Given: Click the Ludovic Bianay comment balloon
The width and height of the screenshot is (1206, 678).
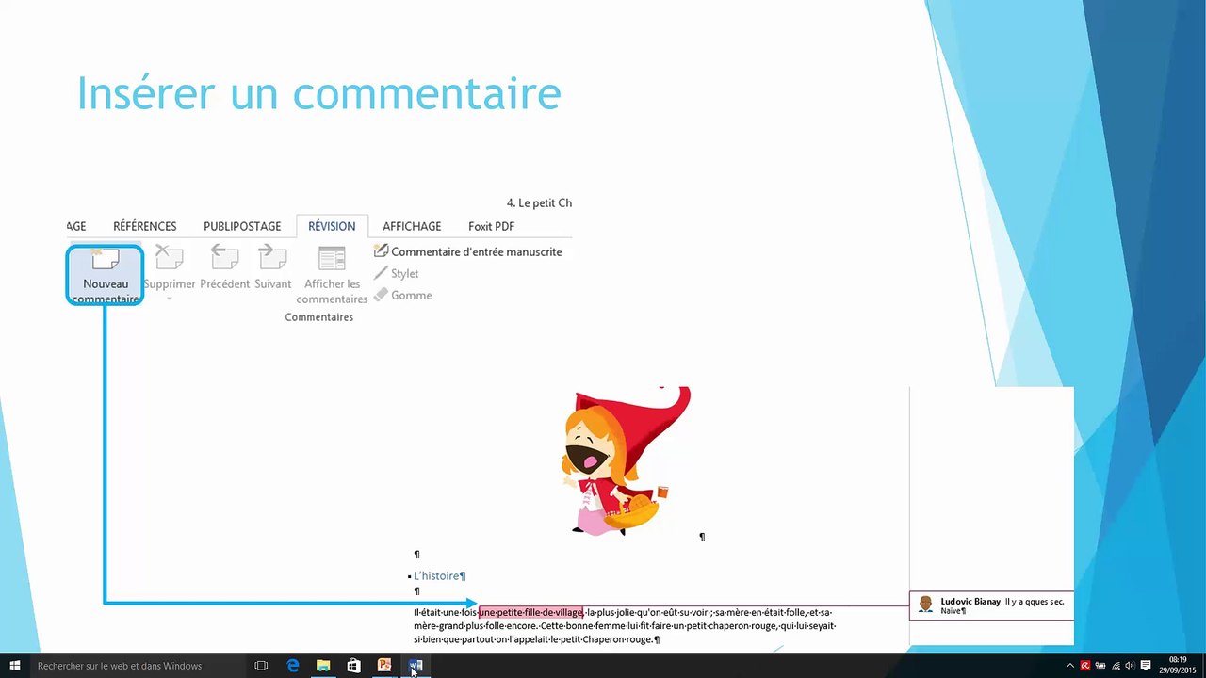Looking at the screenshot, I should click(991, 605).
